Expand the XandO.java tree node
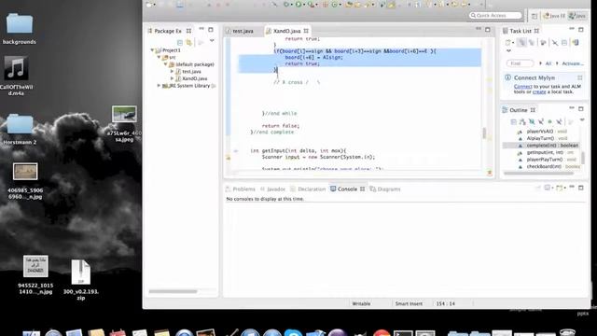 coord(172,78)
